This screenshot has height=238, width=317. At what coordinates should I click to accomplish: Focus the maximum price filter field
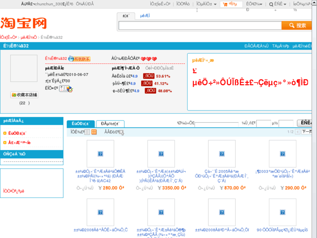[x=286, y=123]
